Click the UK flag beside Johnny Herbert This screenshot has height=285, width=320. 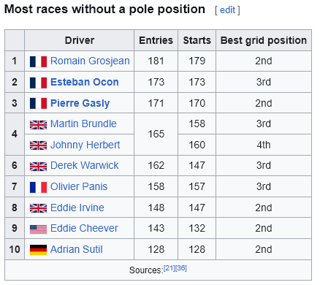coord(38,145)
